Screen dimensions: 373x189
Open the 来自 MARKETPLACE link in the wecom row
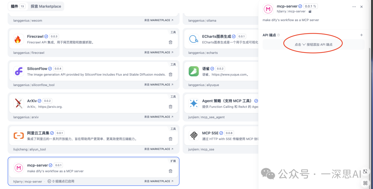pos(159,20)
